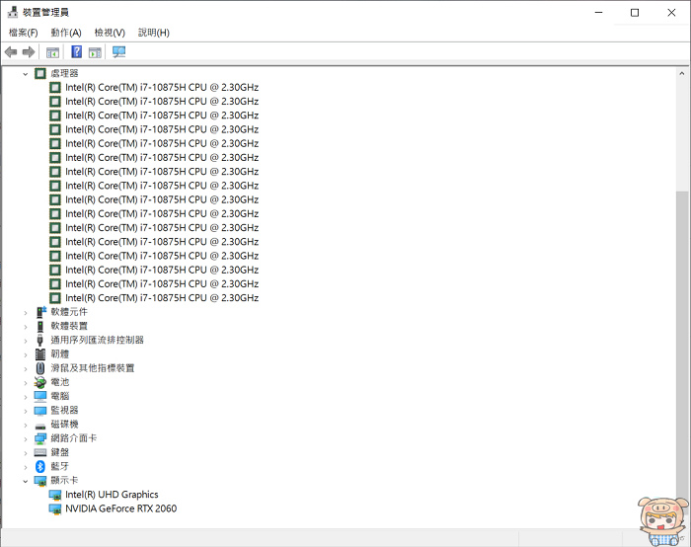Click the 磁碟機 disk drive icon

pyautogui.click(x=40, y=426)
